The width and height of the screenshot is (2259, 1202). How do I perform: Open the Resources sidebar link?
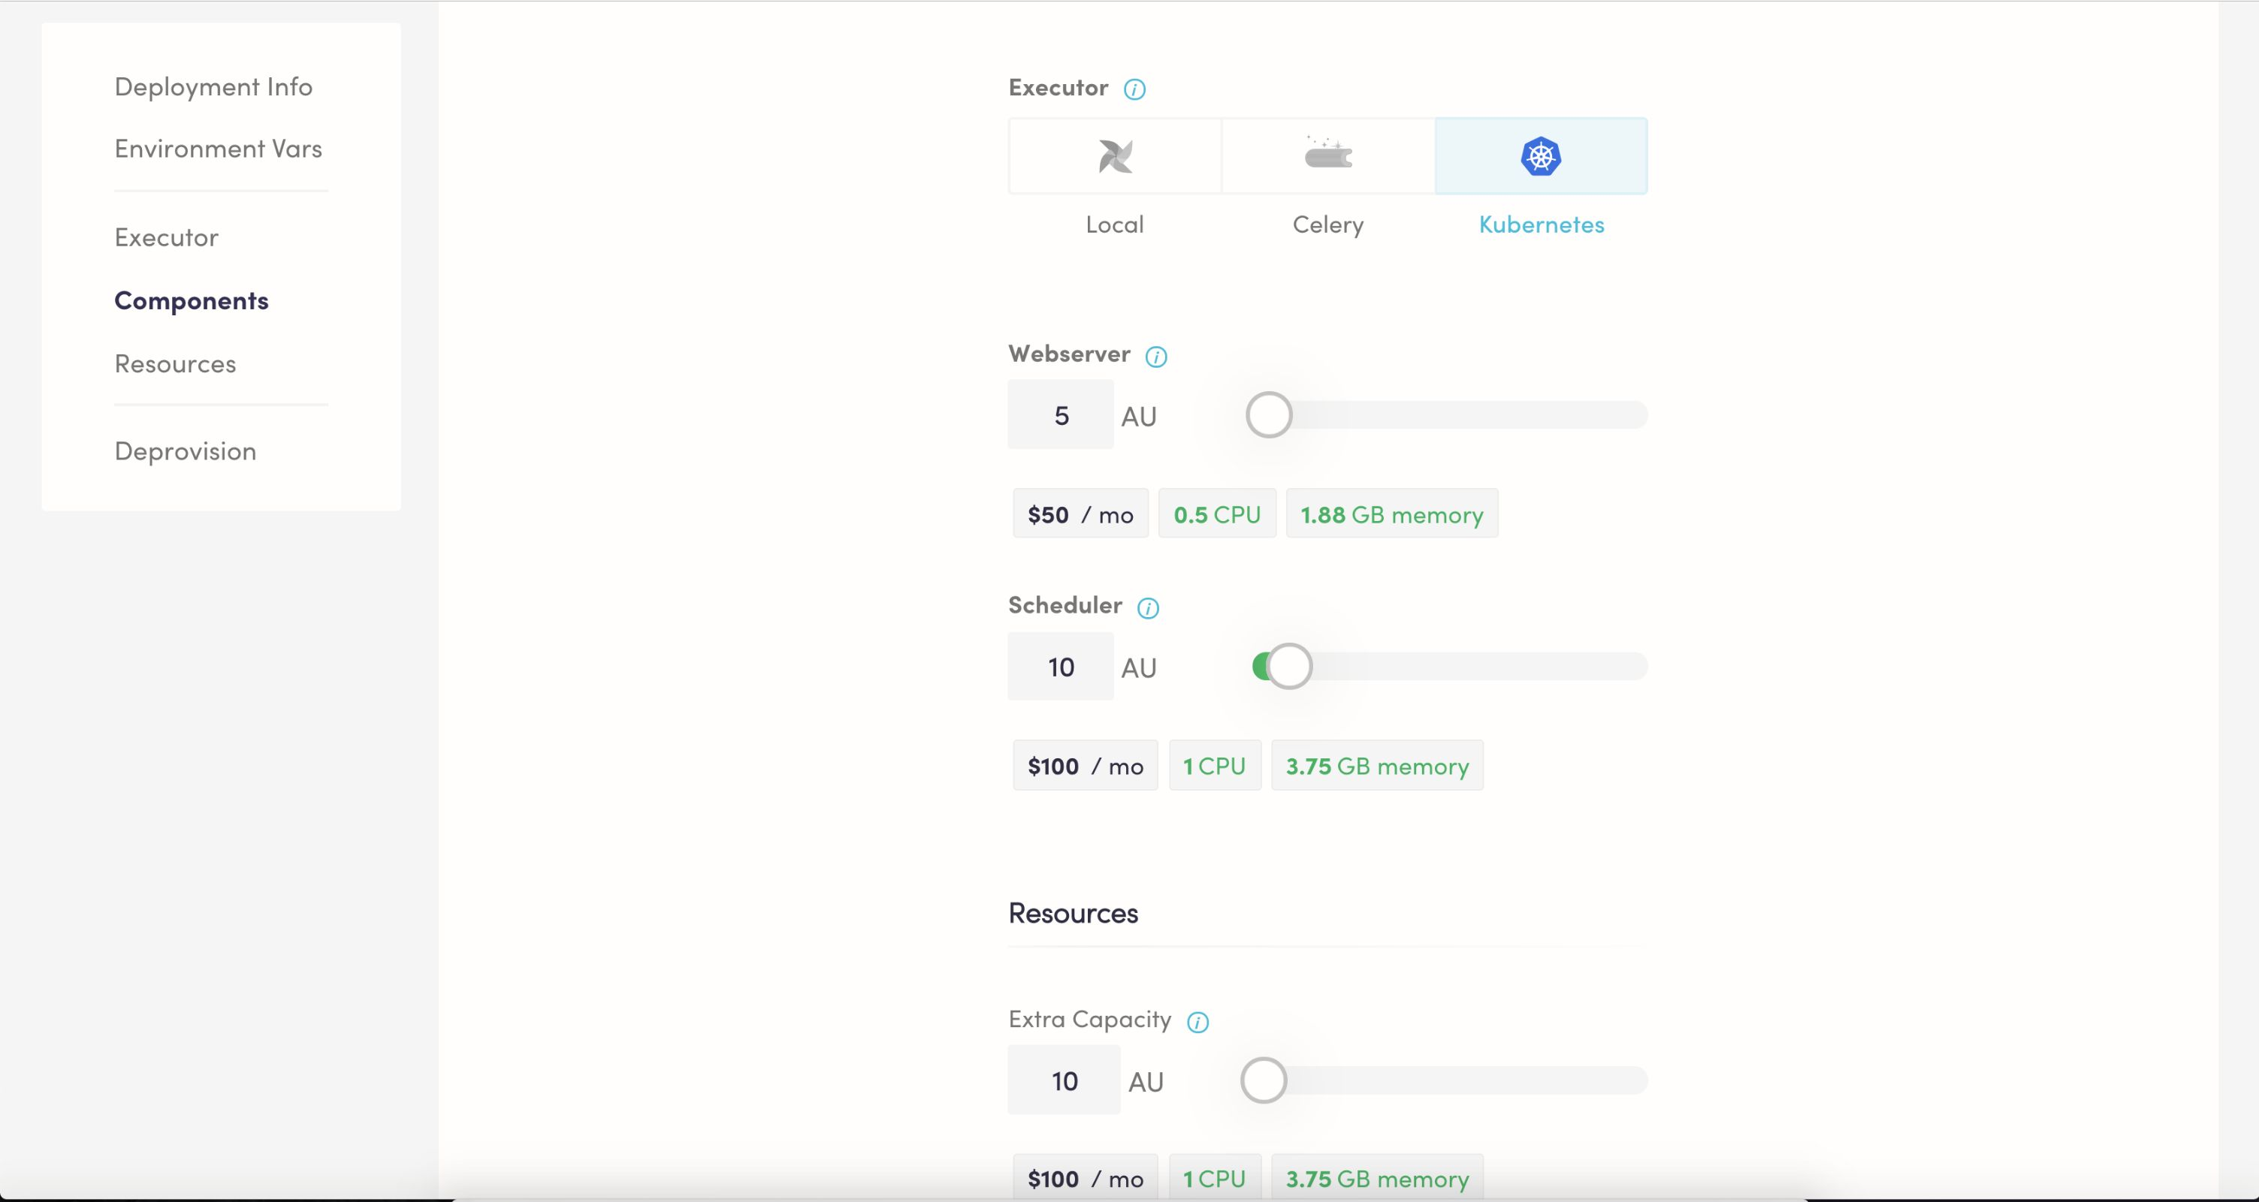(x=175, y=363)
